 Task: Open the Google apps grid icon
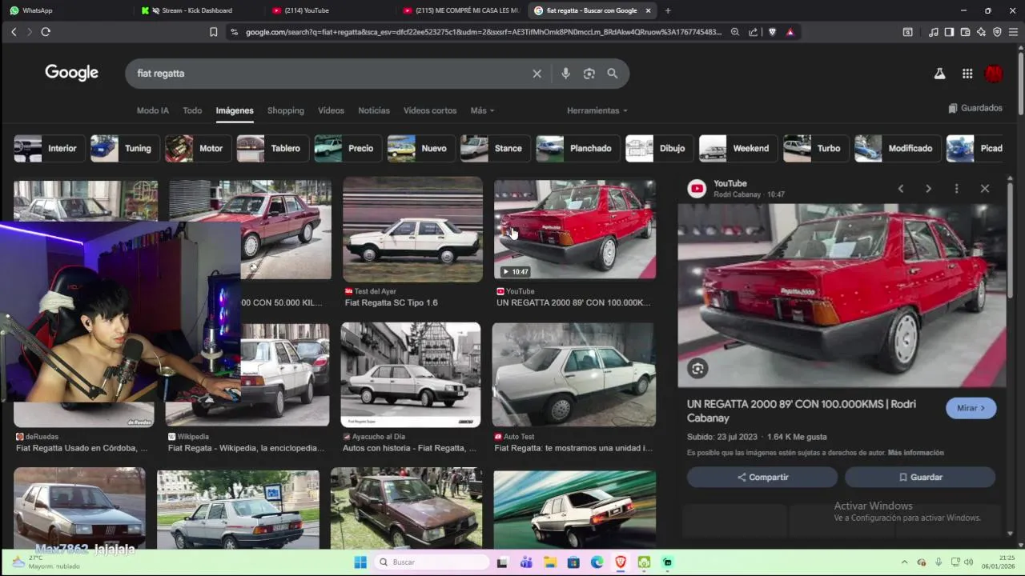tap(967, 74)
